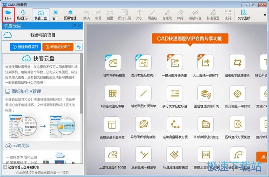Click the orange 点击 button at right edge
Image resolution: width=269 pixels, height=177 pixels.
[x=262, y=157]
